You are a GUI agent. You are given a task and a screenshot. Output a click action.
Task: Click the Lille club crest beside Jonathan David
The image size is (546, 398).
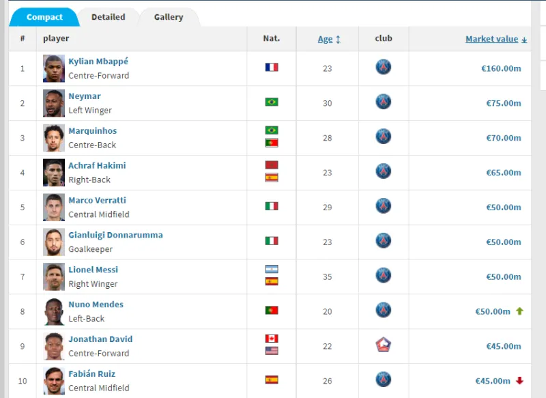click(x=384, y=345)
